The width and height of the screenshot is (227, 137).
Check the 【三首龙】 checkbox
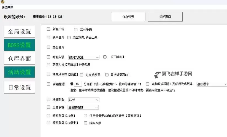[105, 57]
